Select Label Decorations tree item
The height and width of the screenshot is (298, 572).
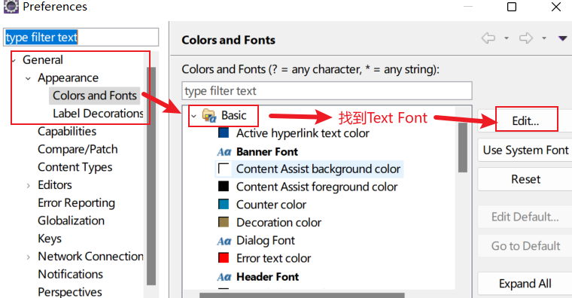point(98,114)
